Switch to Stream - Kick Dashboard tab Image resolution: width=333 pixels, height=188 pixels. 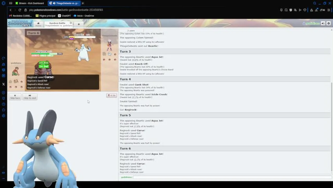coord(29,3)
